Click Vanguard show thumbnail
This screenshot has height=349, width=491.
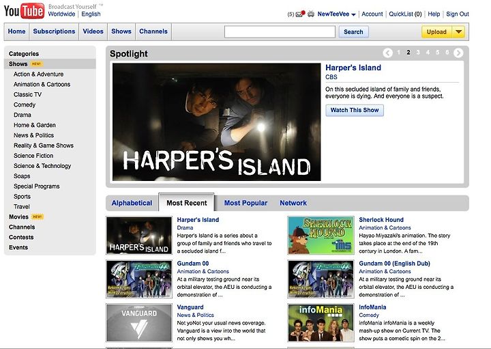pyautogui.click(x=139, y=322)
